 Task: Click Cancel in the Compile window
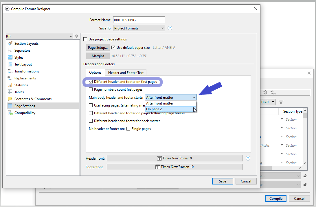[299, 198]
